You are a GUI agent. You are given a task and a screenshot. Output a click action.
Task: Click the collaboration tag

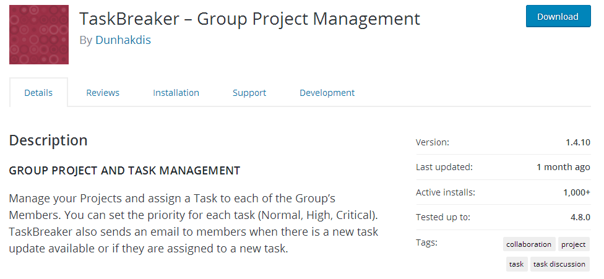pos(529,244)
